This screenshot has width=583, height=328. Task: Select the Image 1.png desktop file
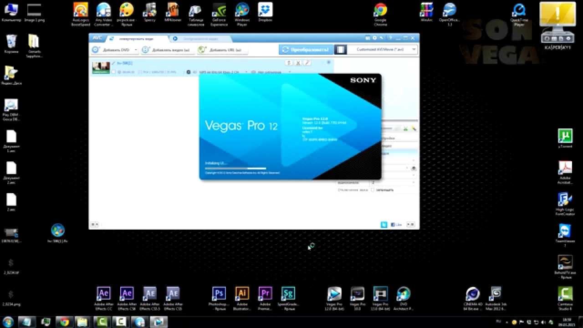pyautogui.click(x=35, y=12)
